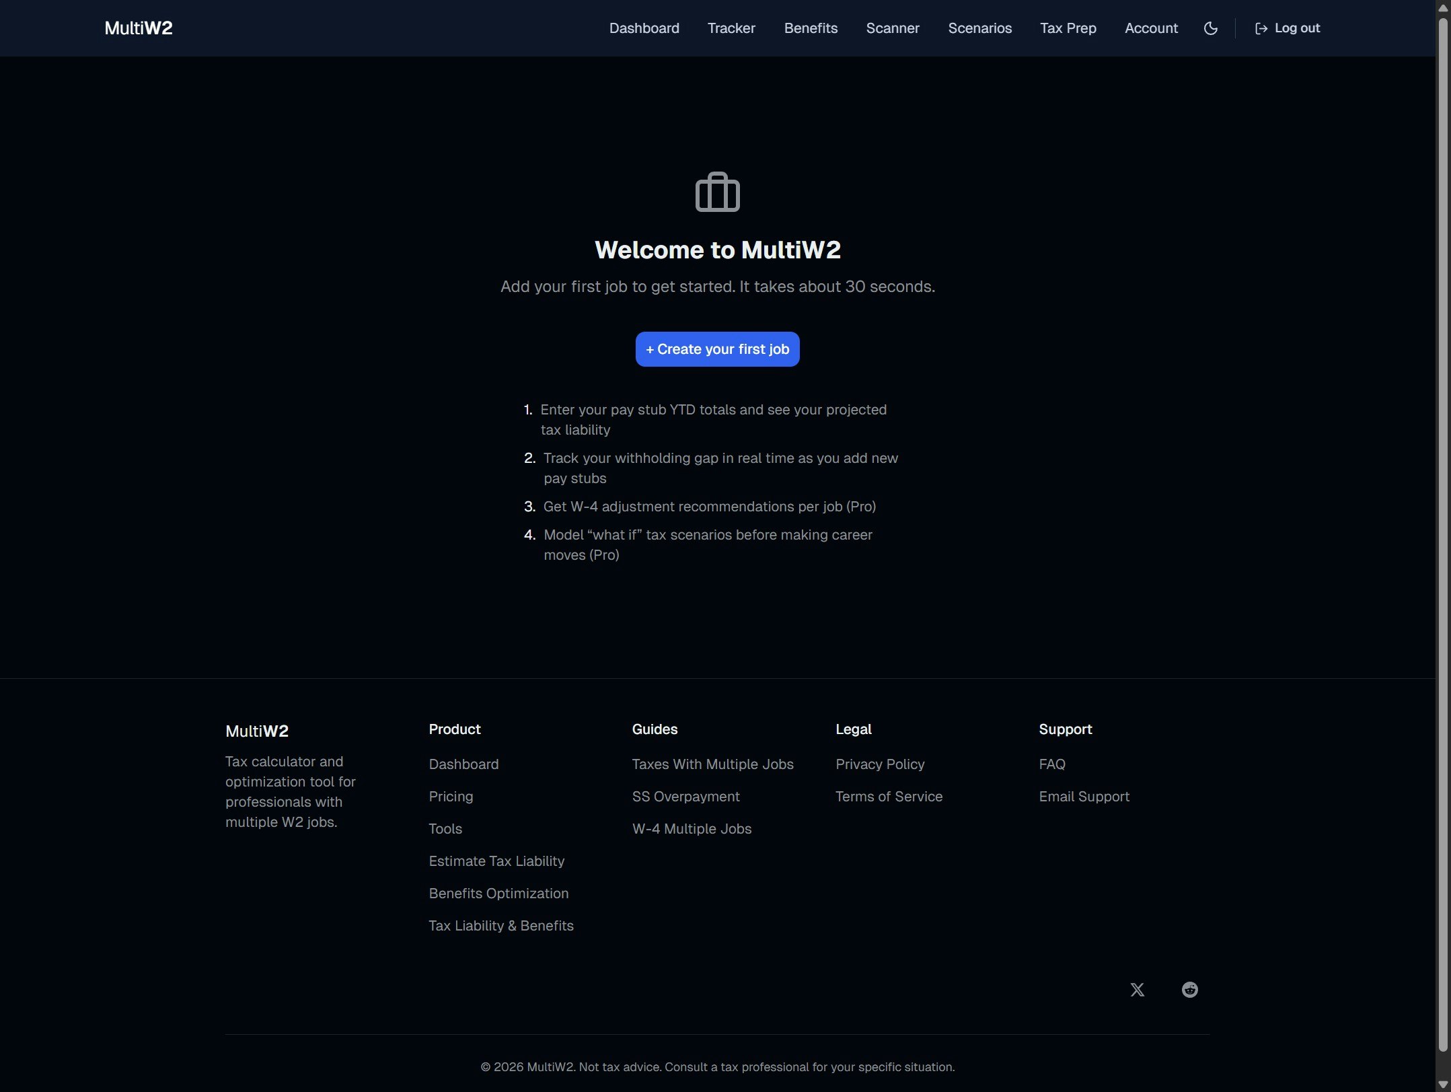The width and height of the screenshot is (1451, 1092).
Task: Click the Create your first job button
Action: [717, 349]
